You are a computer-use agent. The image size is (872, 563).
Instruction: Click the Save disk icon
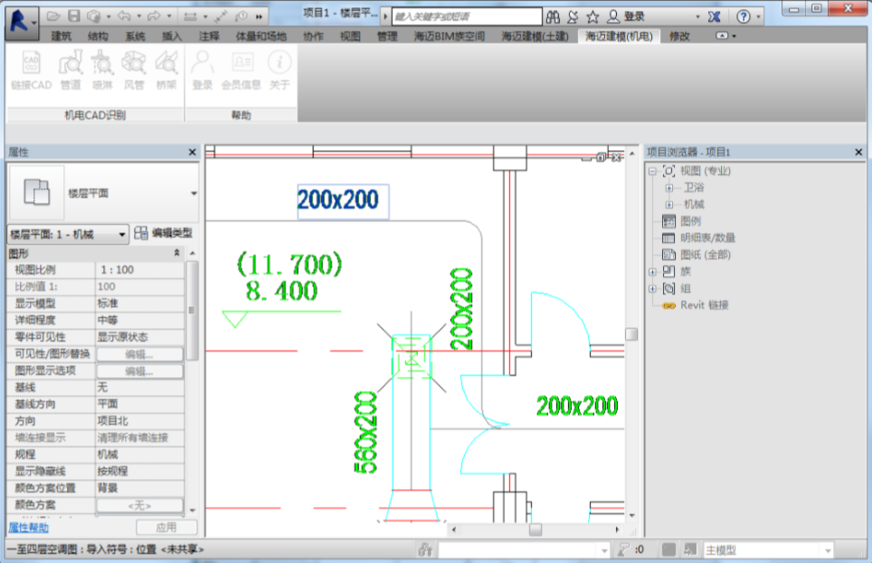[74, 16]
